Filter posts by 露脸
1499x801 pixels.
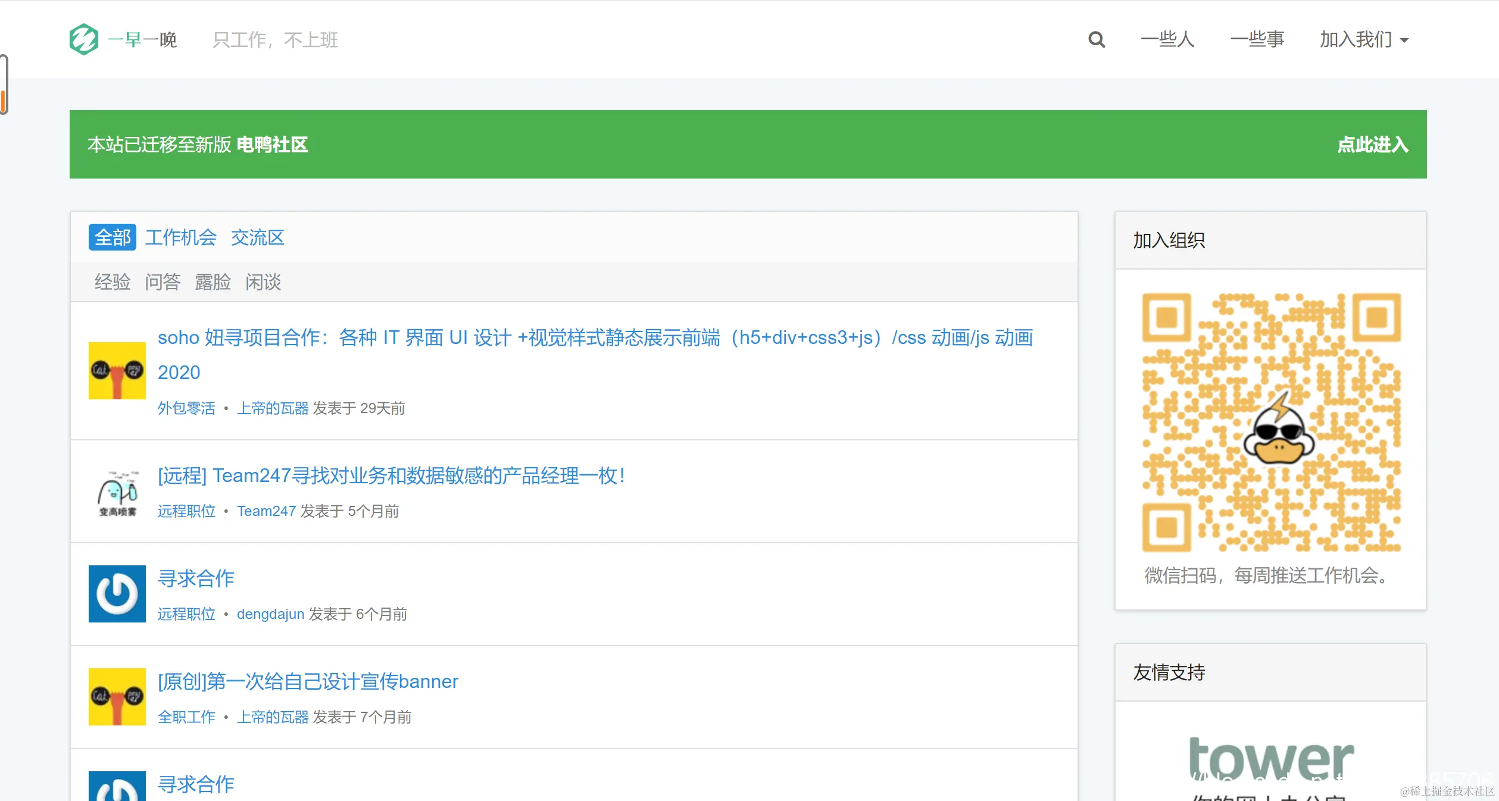(213, 282)
